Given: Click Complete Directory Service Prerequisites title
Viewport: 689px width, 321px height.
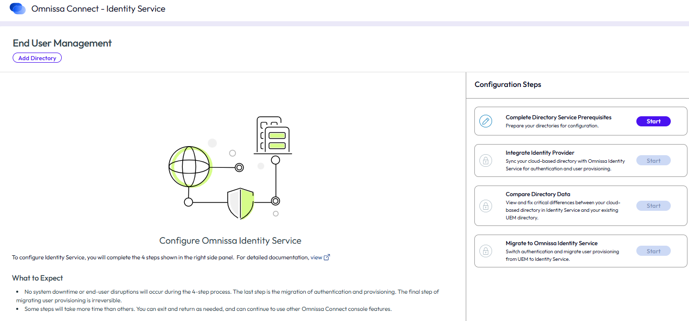Looking at the screenshot, I should pyautogui.click(x=558, y=117).
